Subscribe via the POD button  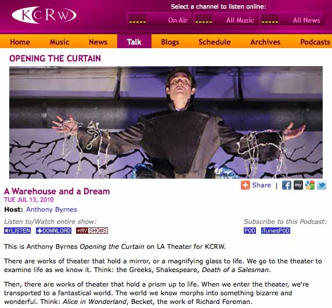click(250, 231)
